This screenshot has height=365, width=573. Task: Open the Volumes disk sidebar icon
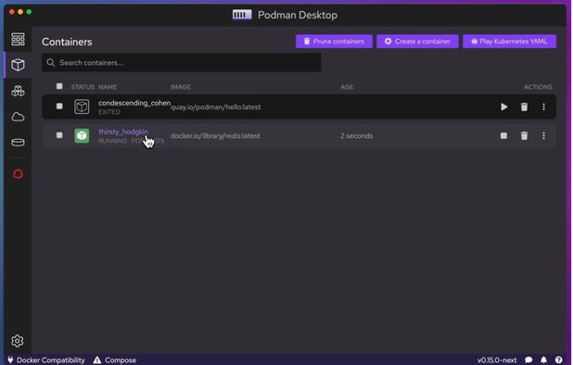tap(18, 143)
